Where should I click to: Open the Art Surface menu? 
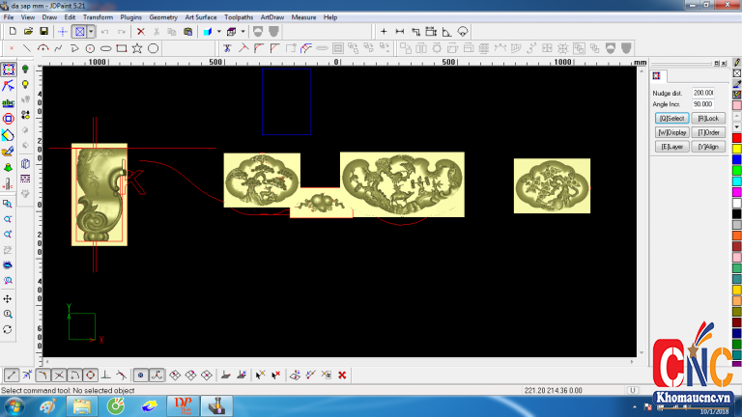click(x=201, y=17)
